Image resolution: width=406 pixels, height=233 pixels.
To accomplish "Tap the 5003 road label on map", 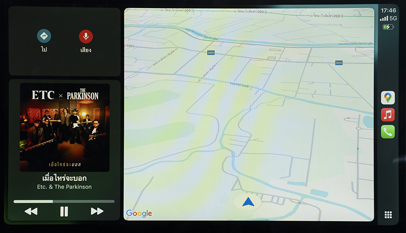I will [130, 46].
